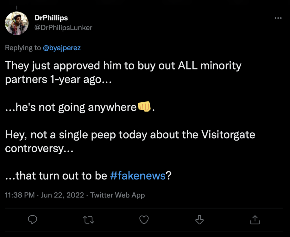The width and height of the screenshot is (290, 237).
Task: Click the "Replying to" label text
Action: [23, 48]
